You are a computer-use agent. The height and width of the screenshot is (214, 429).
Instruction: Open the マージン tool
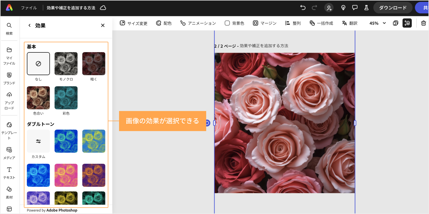pos(265,23)
